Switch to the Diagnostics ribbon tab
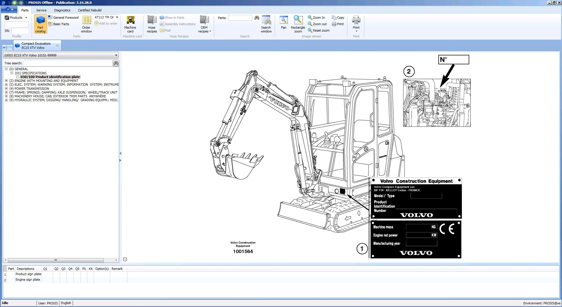562x307 pixels. click(62, 10)
